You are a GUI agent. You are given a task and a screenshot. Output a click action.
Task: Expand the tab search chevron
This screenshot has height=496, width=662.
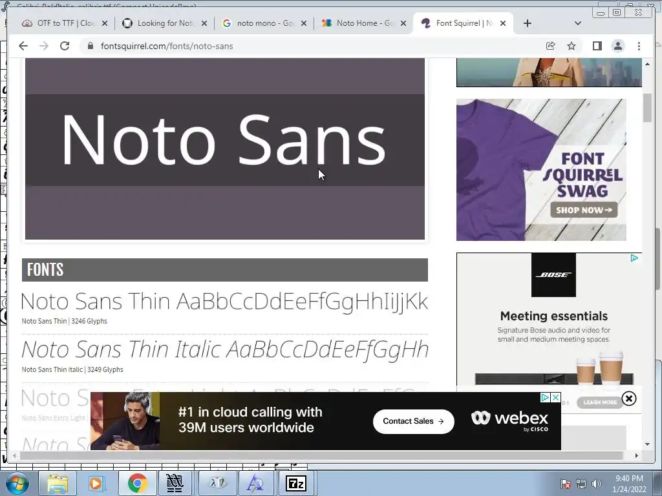pos(578,23)
